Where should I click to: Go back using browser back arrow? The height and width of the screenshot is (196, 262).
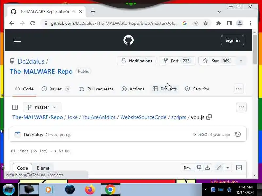(x=12, y=23)
